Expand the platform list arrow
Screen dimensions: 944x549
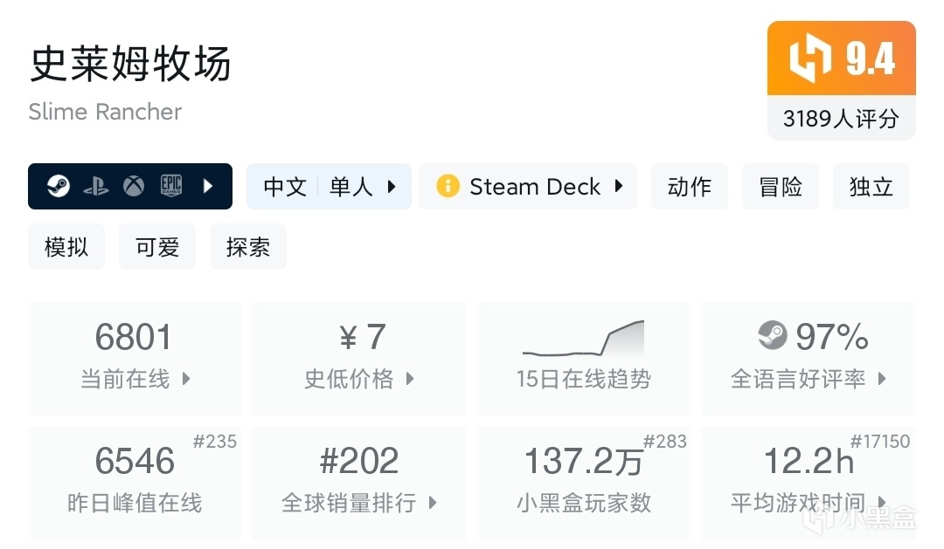tap(207, 186)
